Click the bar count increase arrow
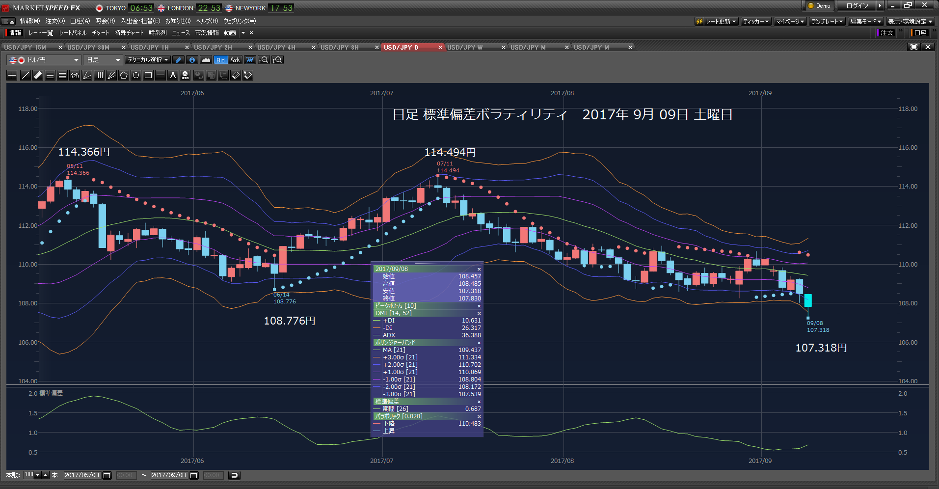 (x=46, y=475)
